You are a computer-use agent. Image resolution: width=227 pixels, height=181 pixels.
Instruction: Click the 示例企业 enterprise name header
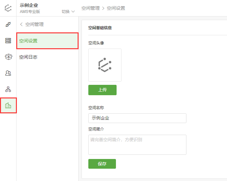[29, 5]
